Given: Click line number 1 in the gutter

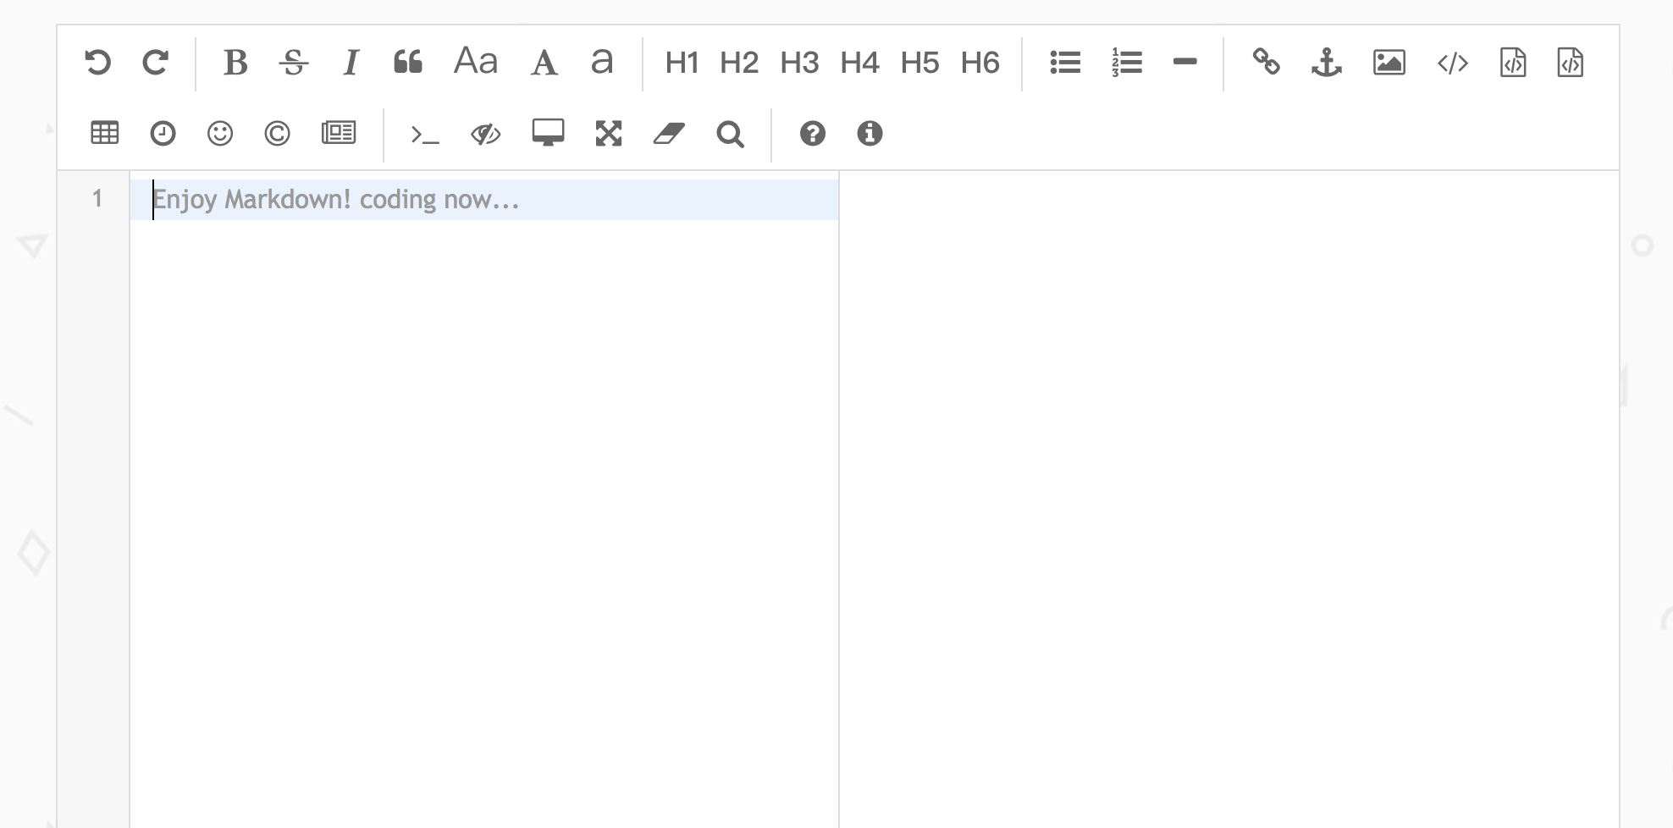Looking at the screenshot, I should (97, 199).
